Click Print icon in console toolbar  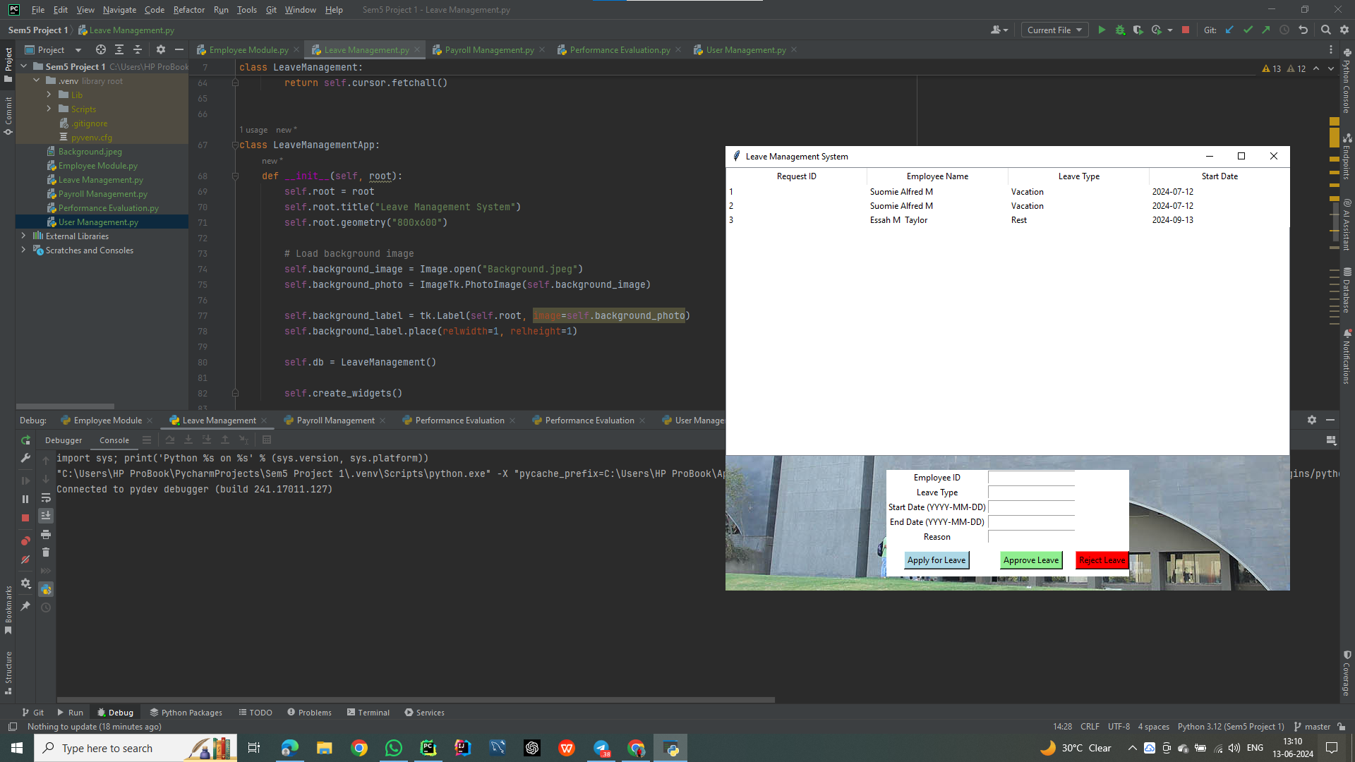tap(46, 534)
